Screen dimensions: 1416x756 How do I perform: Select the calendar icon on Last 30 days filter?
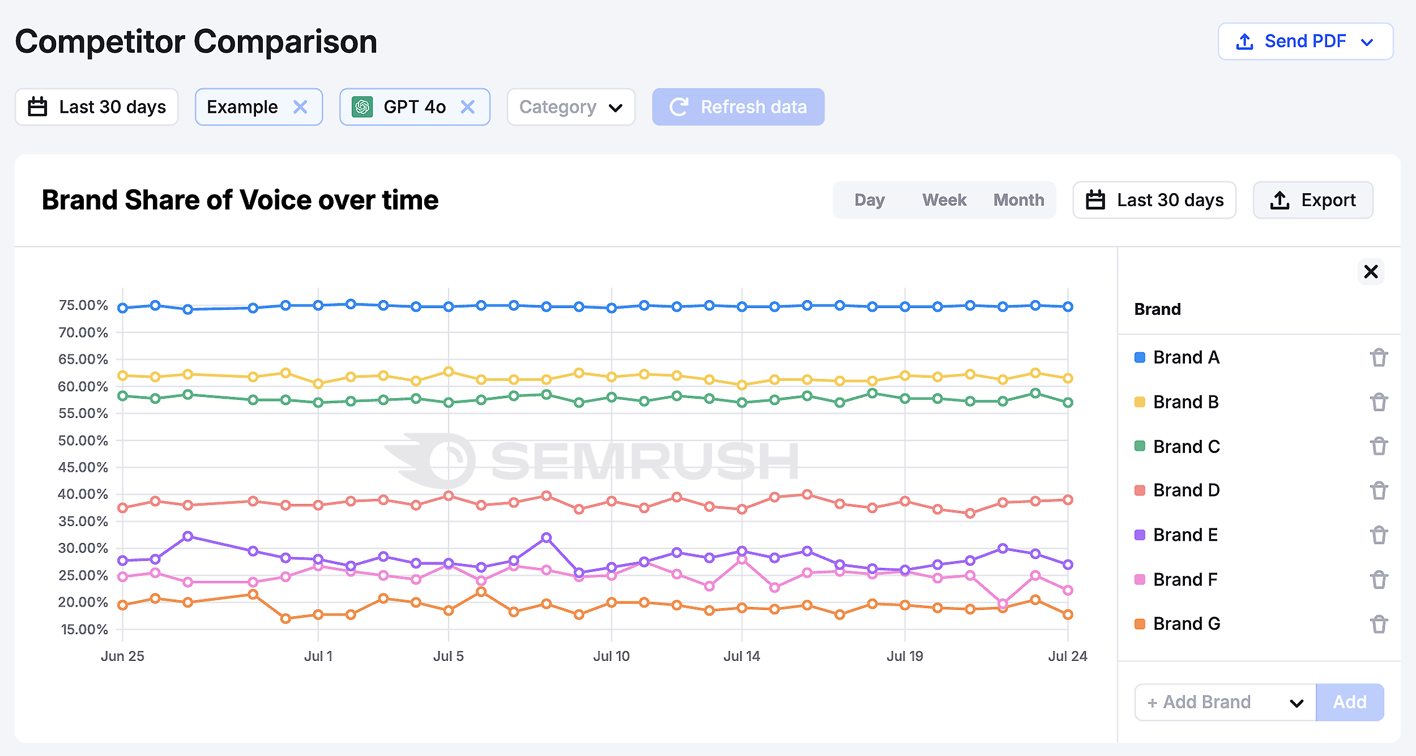pyautogui.click(x=37, y=106)
